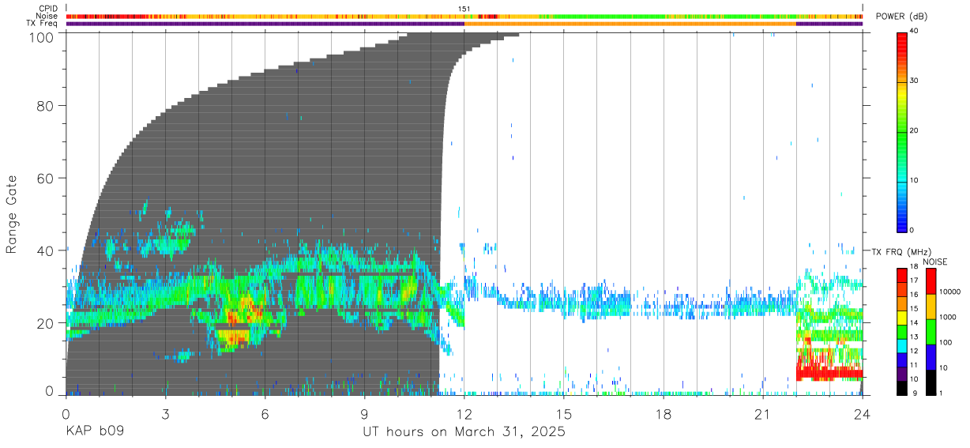The height and width of the screenshot is (448, 970).
Task: Click the UT hour axis "9" tick label
Action: 365,414
